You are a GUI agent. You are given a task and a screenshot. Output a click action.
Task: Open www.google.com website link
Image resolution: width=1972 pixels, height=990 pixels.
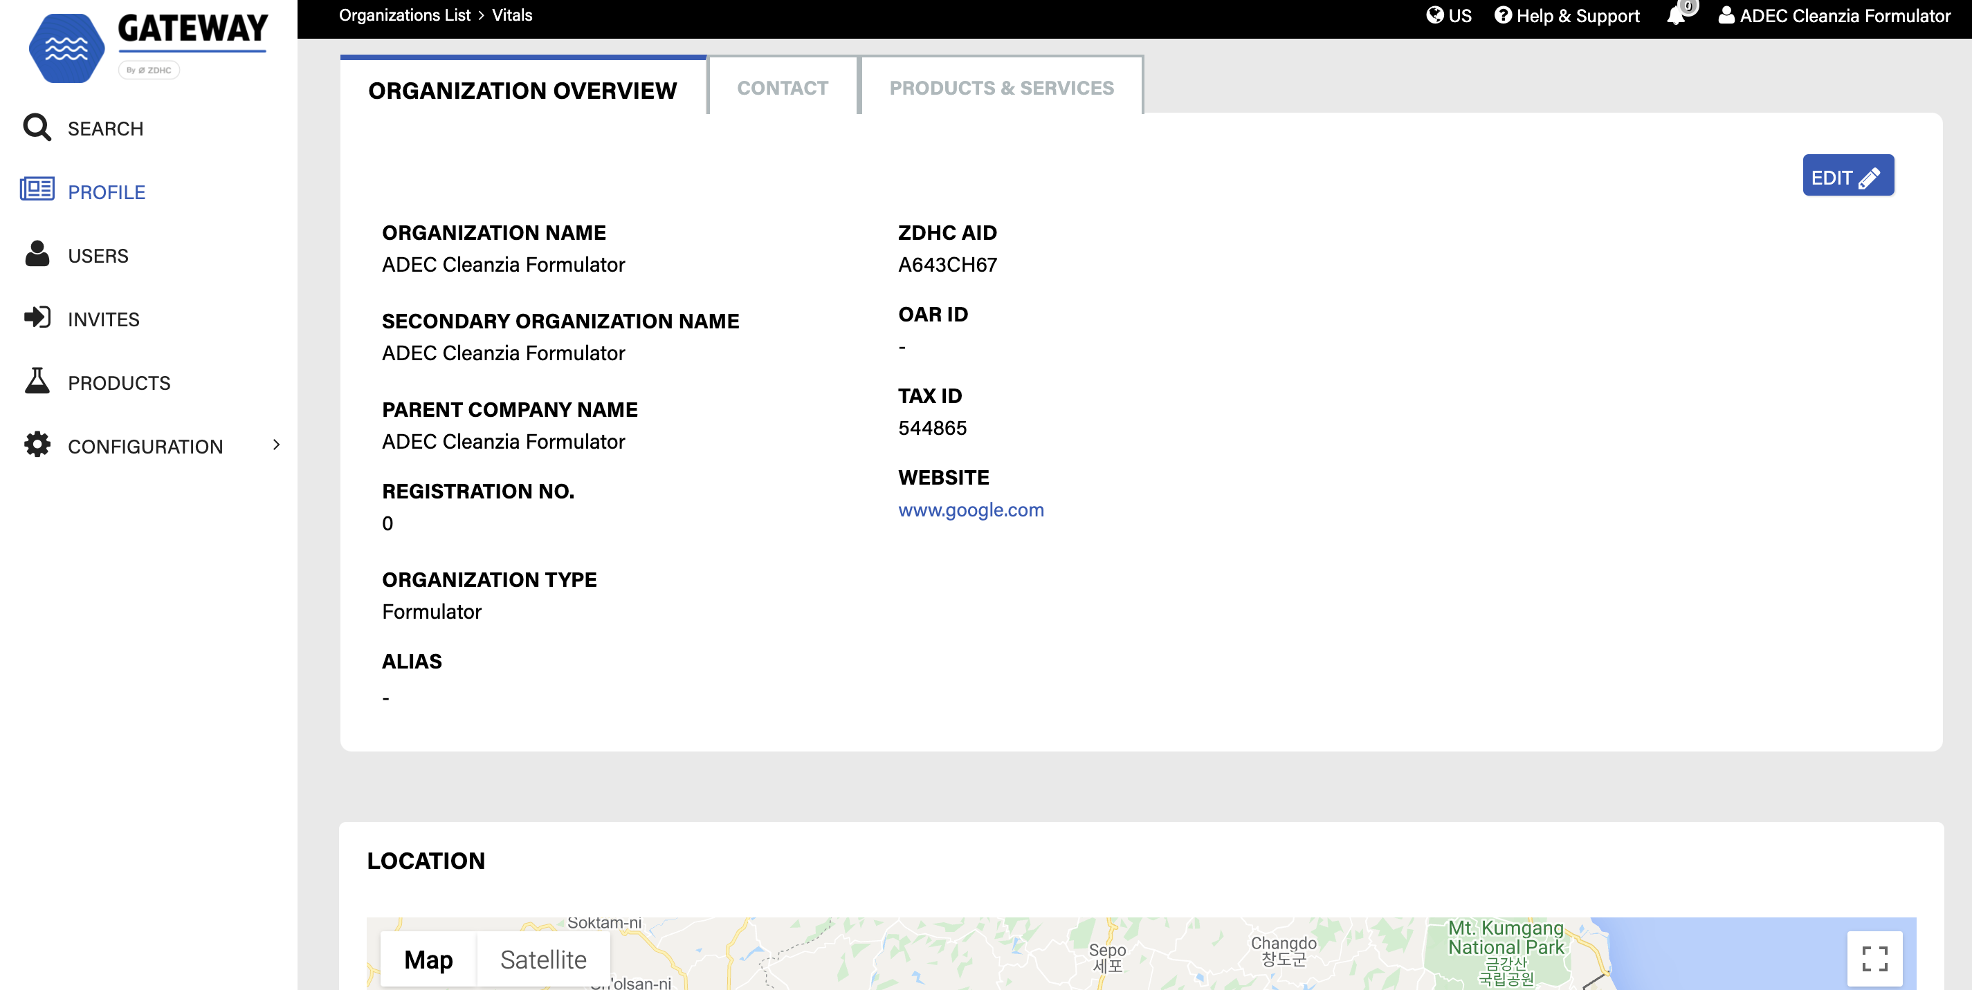[971, 510]
